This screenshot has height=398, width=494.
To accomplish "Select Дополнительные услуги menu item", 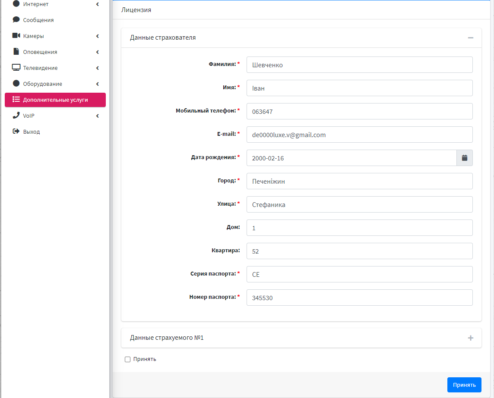I will pos(55,100).
